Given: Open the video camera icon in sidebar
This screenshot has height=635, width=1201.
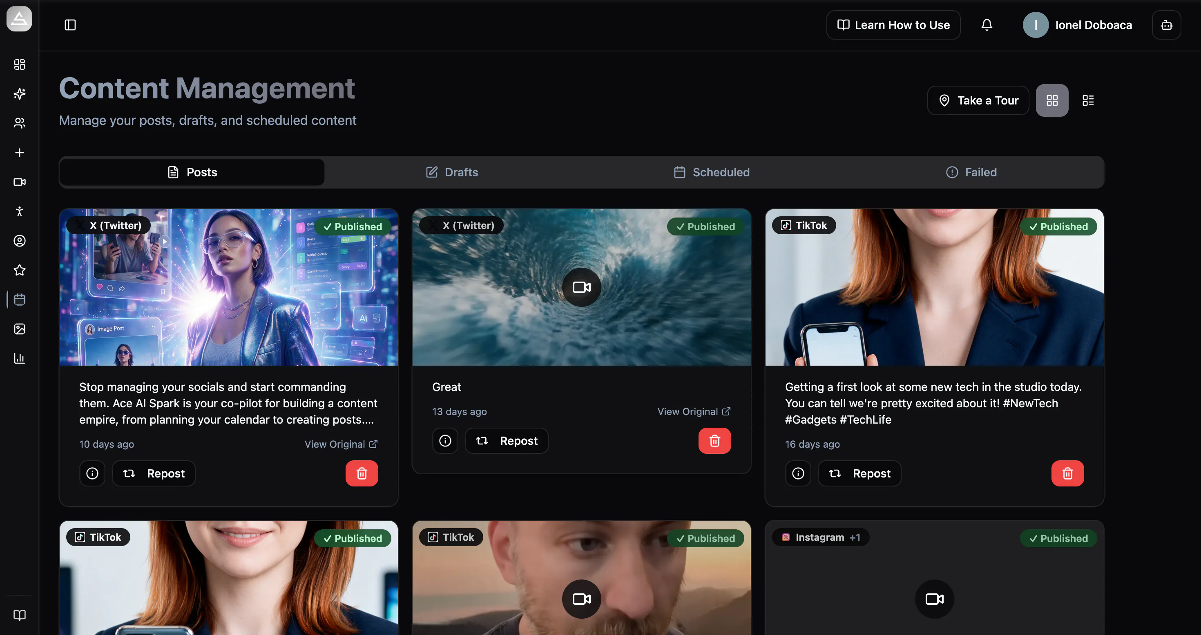Looking at the screenshot, I should [20, 182].
